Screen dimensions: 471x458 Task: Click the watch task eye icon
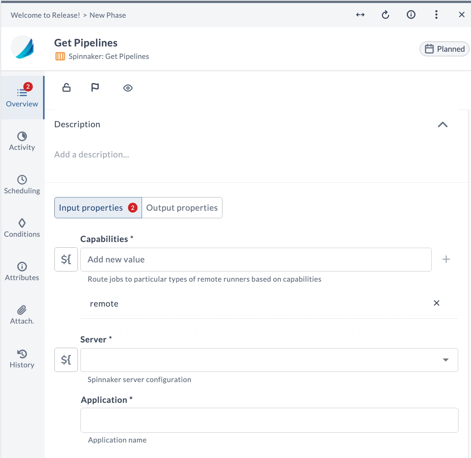(x=128, y=88)
